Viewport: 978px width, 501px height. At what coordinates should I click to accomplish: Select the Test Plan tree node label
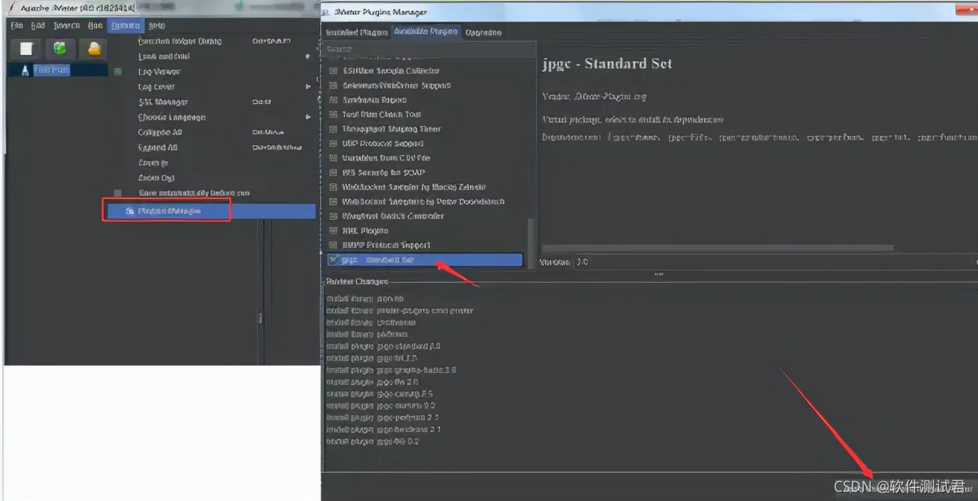52,69
